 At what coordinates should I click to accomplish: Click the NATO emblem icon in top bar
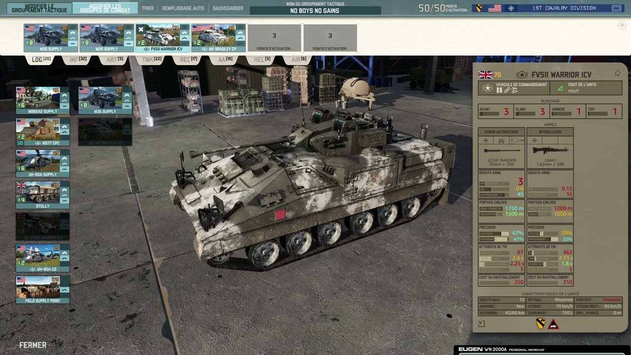click(510, 8)
